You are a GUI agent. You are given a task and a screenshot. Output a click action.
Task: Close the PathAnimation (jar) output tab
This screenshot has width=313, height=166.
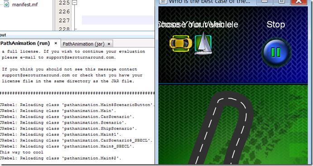(x=109, y=44)
